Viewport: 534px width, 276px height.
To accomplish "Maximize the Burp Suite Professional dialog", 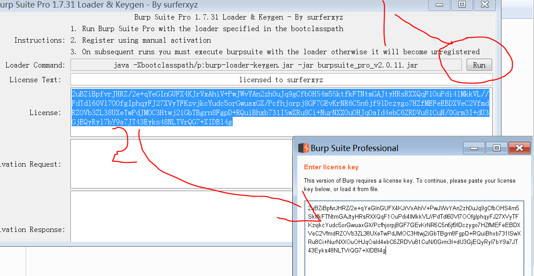I will tap(496, 148).
